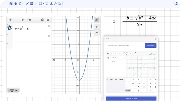The height and width of the screenshot is (101, 180).
Task: Click the link input field in GeoGebra
Action: coord(125,46)
